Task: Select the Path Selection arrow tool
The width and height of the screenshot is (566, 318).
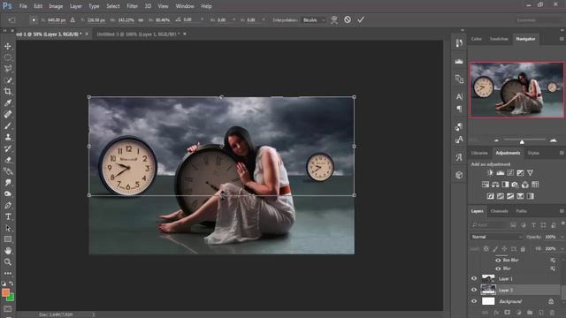Action: click(x=8, y=228)
